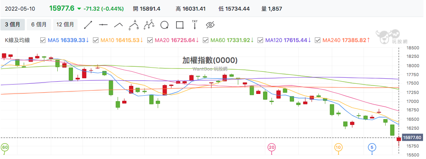This screenshot has width=426, height=159.
Task: Click the 2022-05-10 date text
Action: click(x=20, y=9)
